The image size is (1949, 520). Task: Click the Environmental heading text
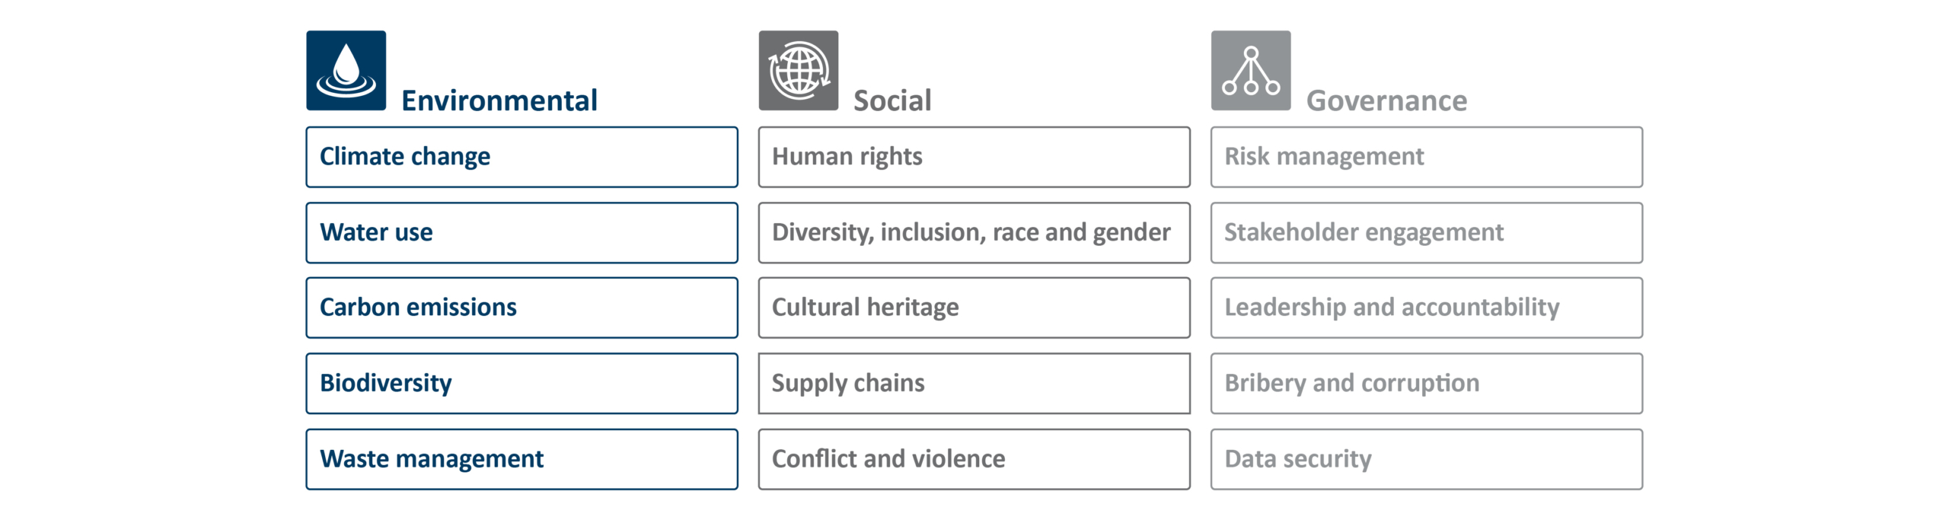tap(499, 100)
